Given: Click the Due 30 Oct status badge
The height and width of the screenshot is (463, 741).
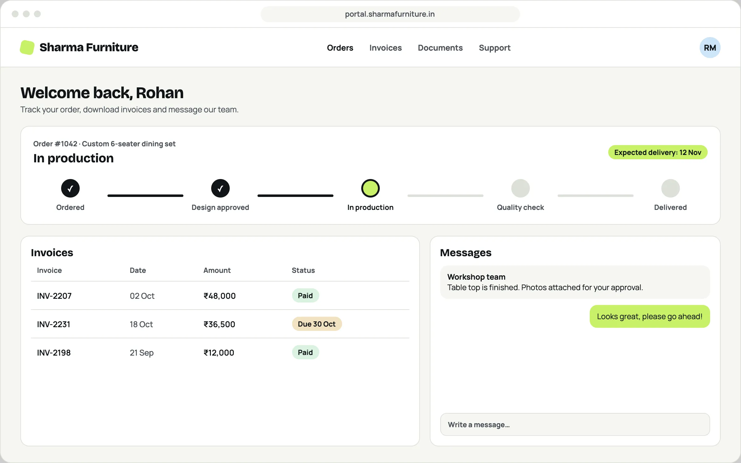Looking at the screenshot, I should [x=317, y=324].
